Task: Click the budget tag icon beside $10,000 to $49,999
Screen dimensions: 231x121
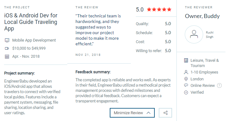Action: pos(7,48)
